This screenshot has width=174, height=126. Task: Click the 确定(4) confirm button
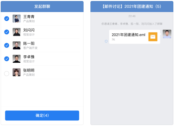click(42, 115)
